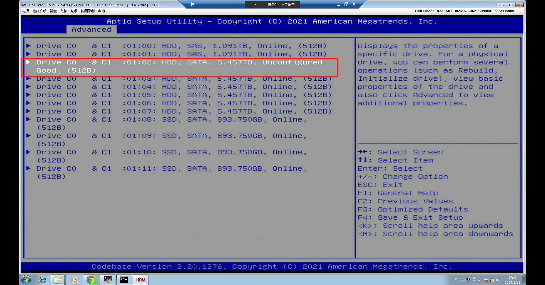Click the pin icon on remote toolbar

pyautogui.click(x=192, y=4)
